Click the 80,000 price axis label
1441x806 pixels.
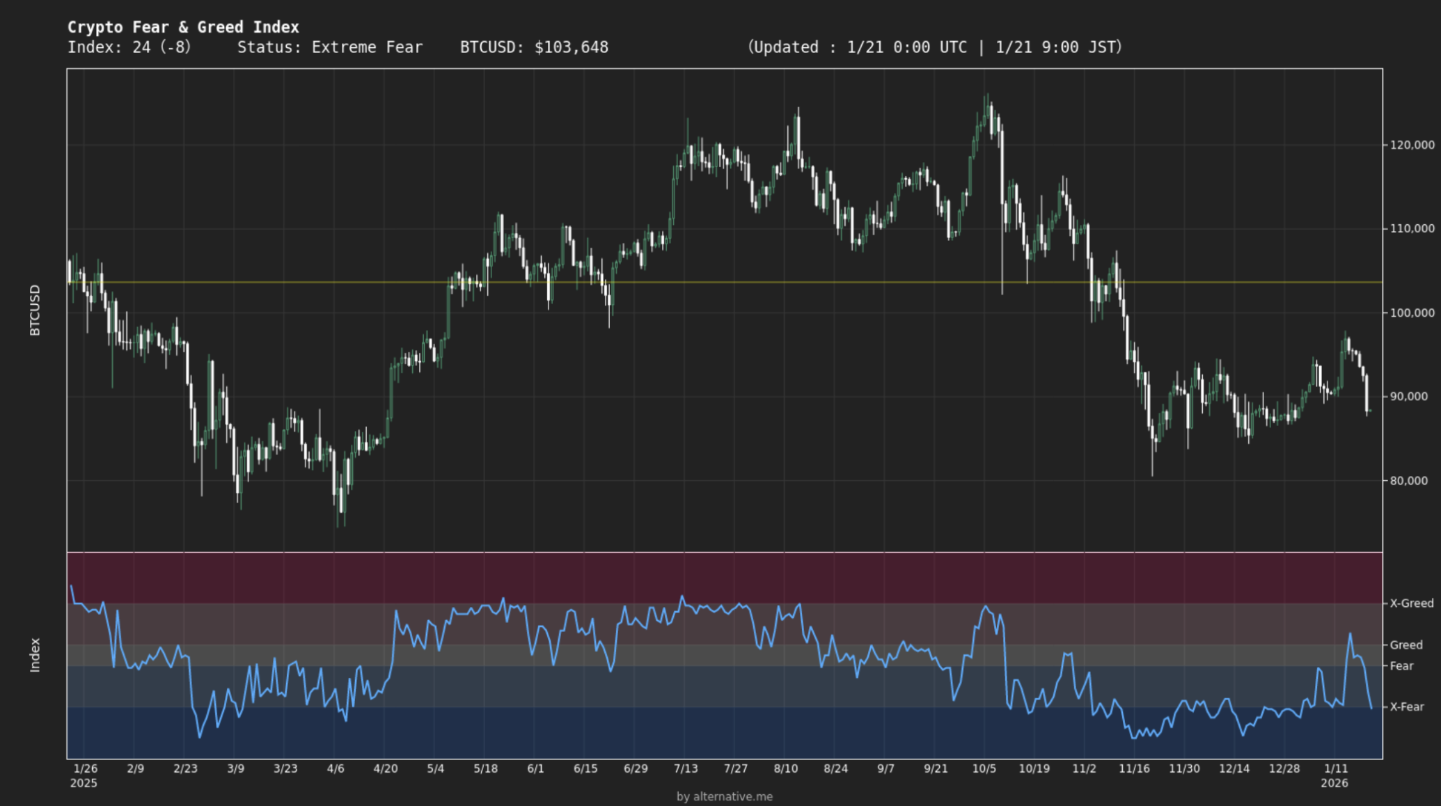click(1408, 480)
